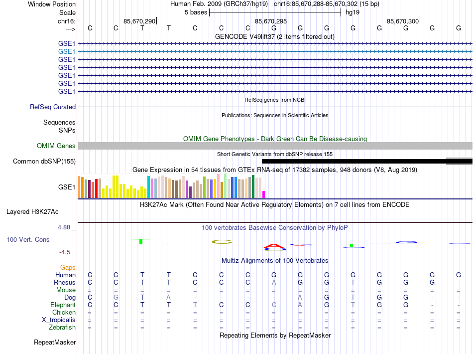Click the red A conservation logo glyph
Image resolution: width=473 pixels, height=354 pixels.
[274, 246]
